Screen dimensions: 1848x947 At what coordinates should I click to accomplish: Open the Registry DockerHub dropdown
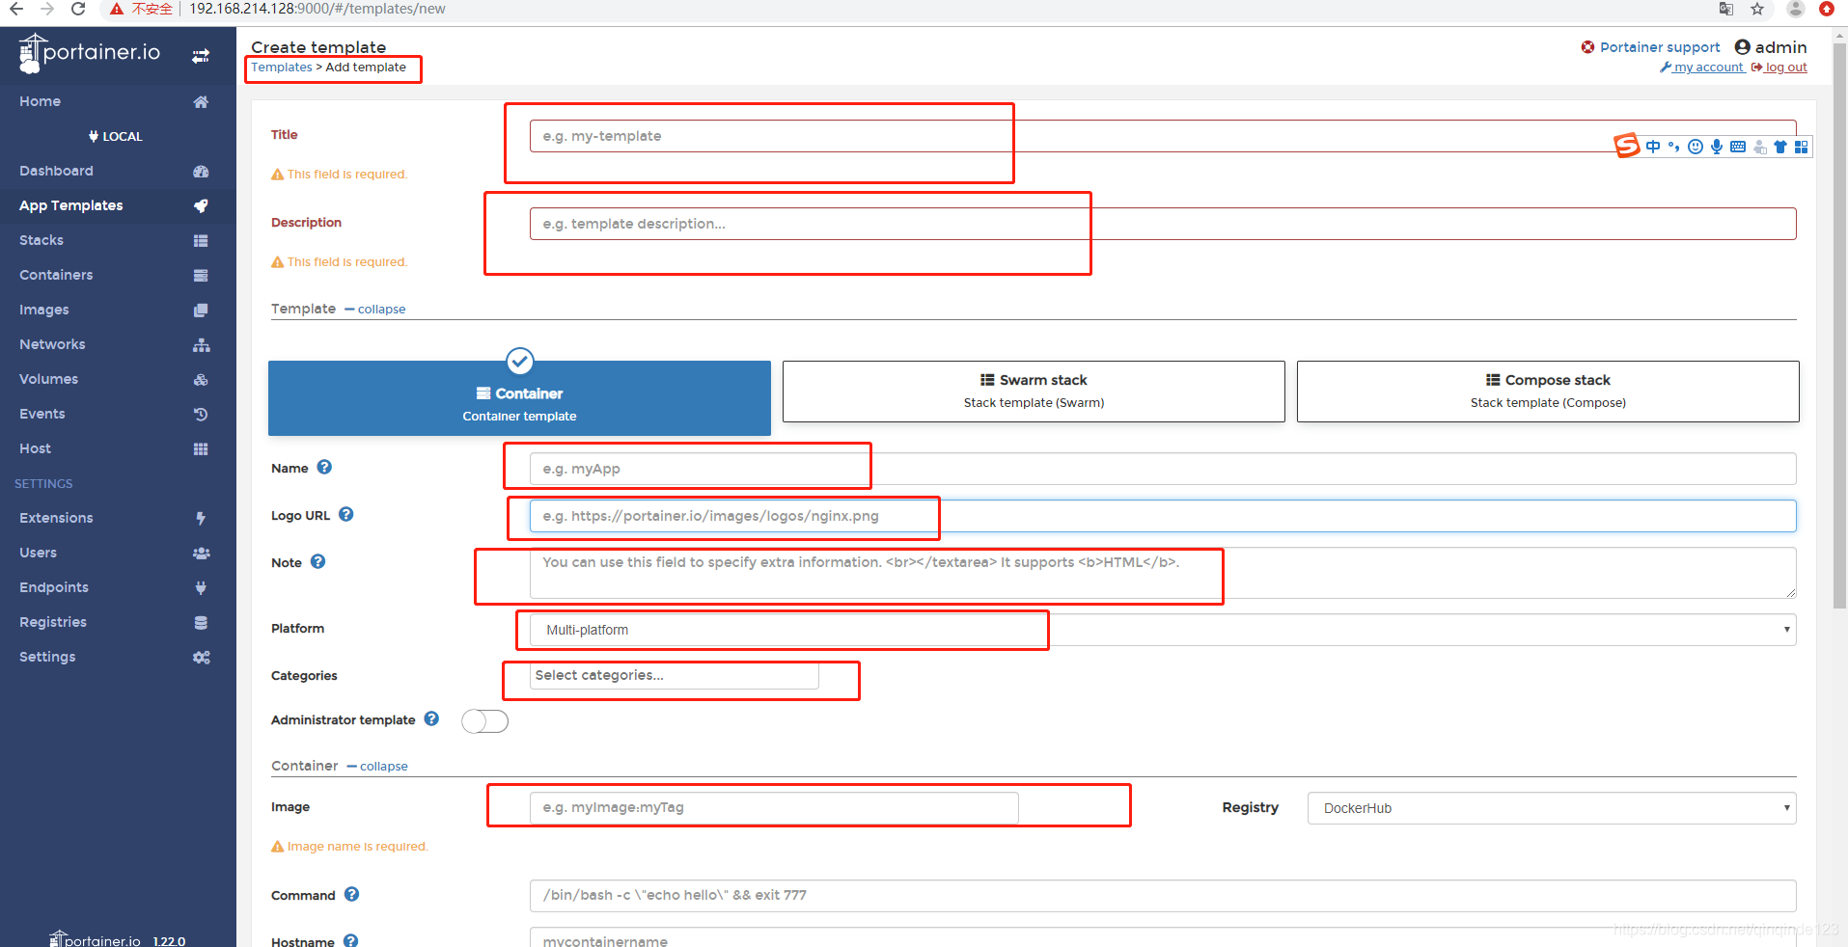pos(1552,808)
